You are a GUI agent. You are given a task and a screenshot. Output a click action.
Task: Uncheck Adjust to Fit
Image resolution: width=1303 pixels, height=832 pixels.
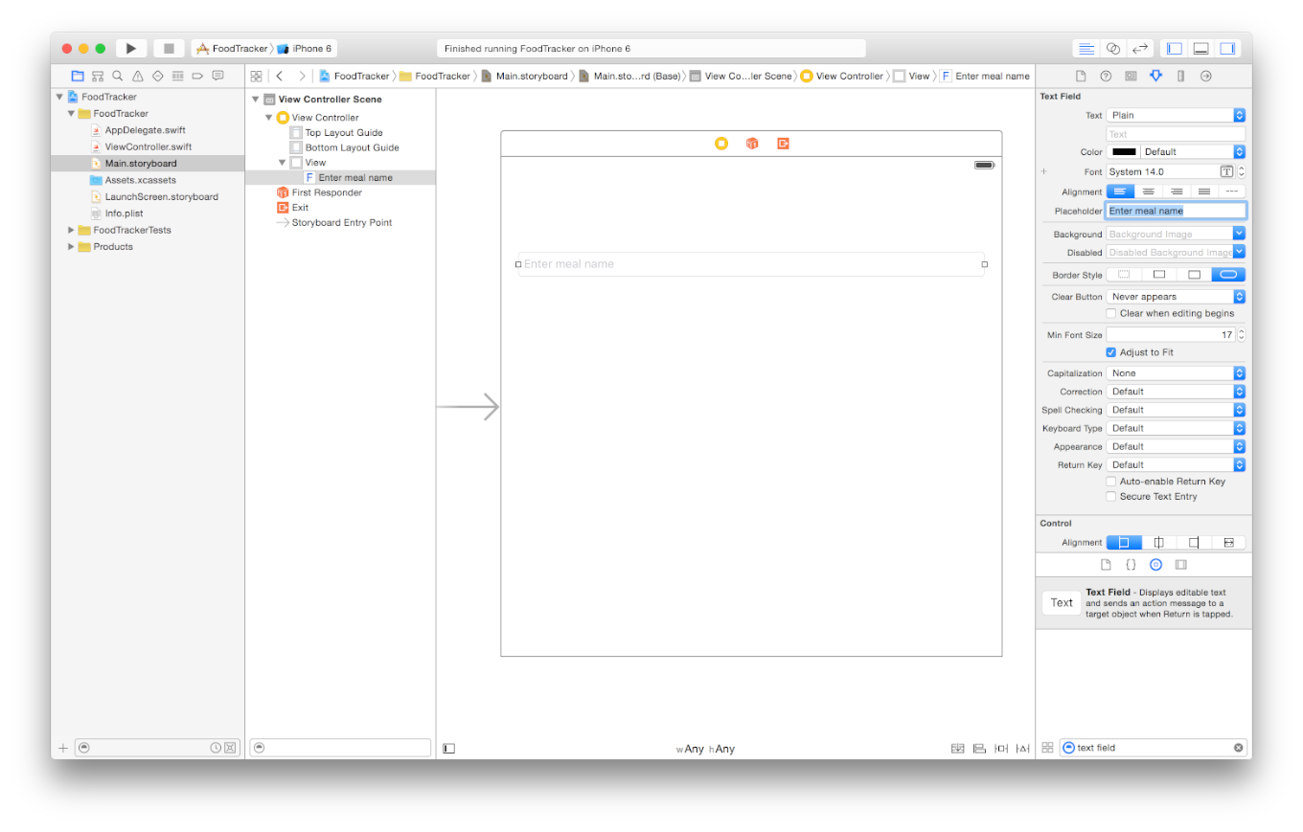click(1111, 352)
